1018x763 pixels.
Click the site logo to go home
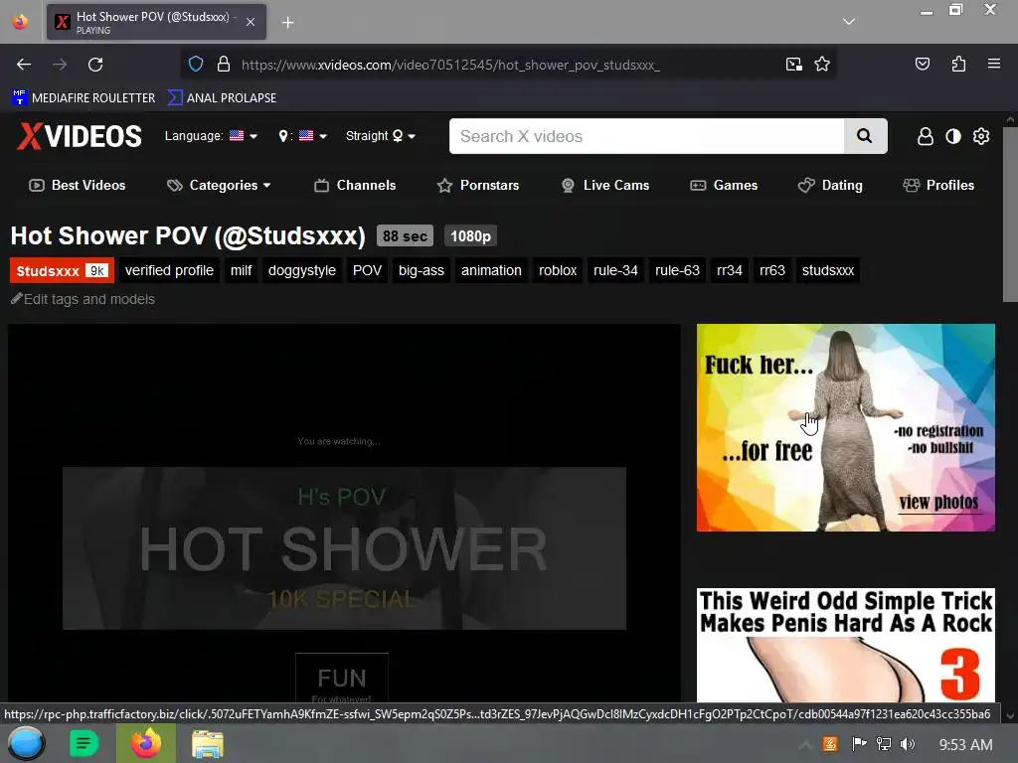[x=80, y=136]
